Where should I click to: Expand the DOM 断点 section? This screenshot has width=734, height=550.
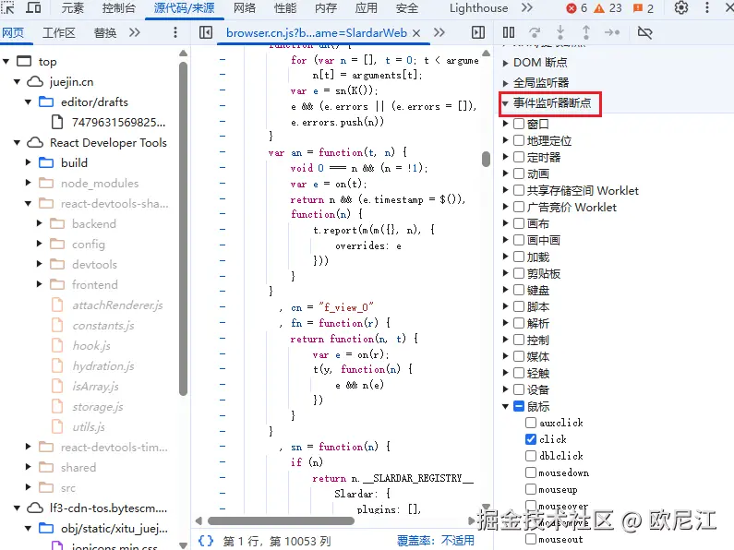[505, 63]
